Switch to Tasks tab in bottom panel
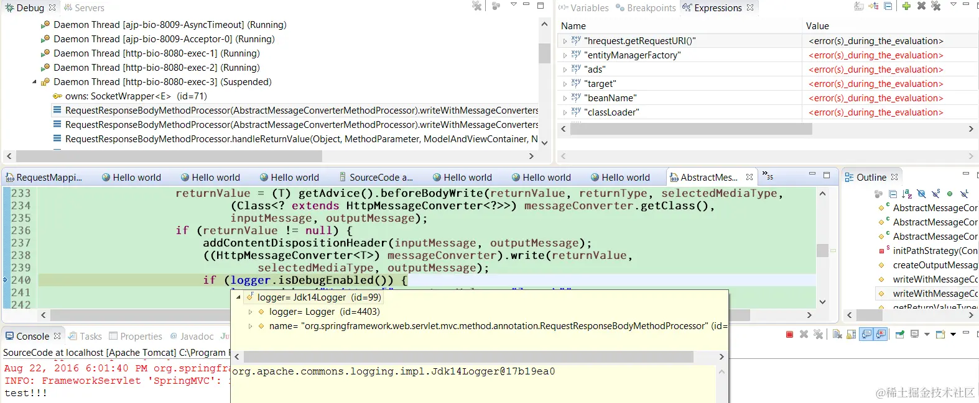 point(85,336)
